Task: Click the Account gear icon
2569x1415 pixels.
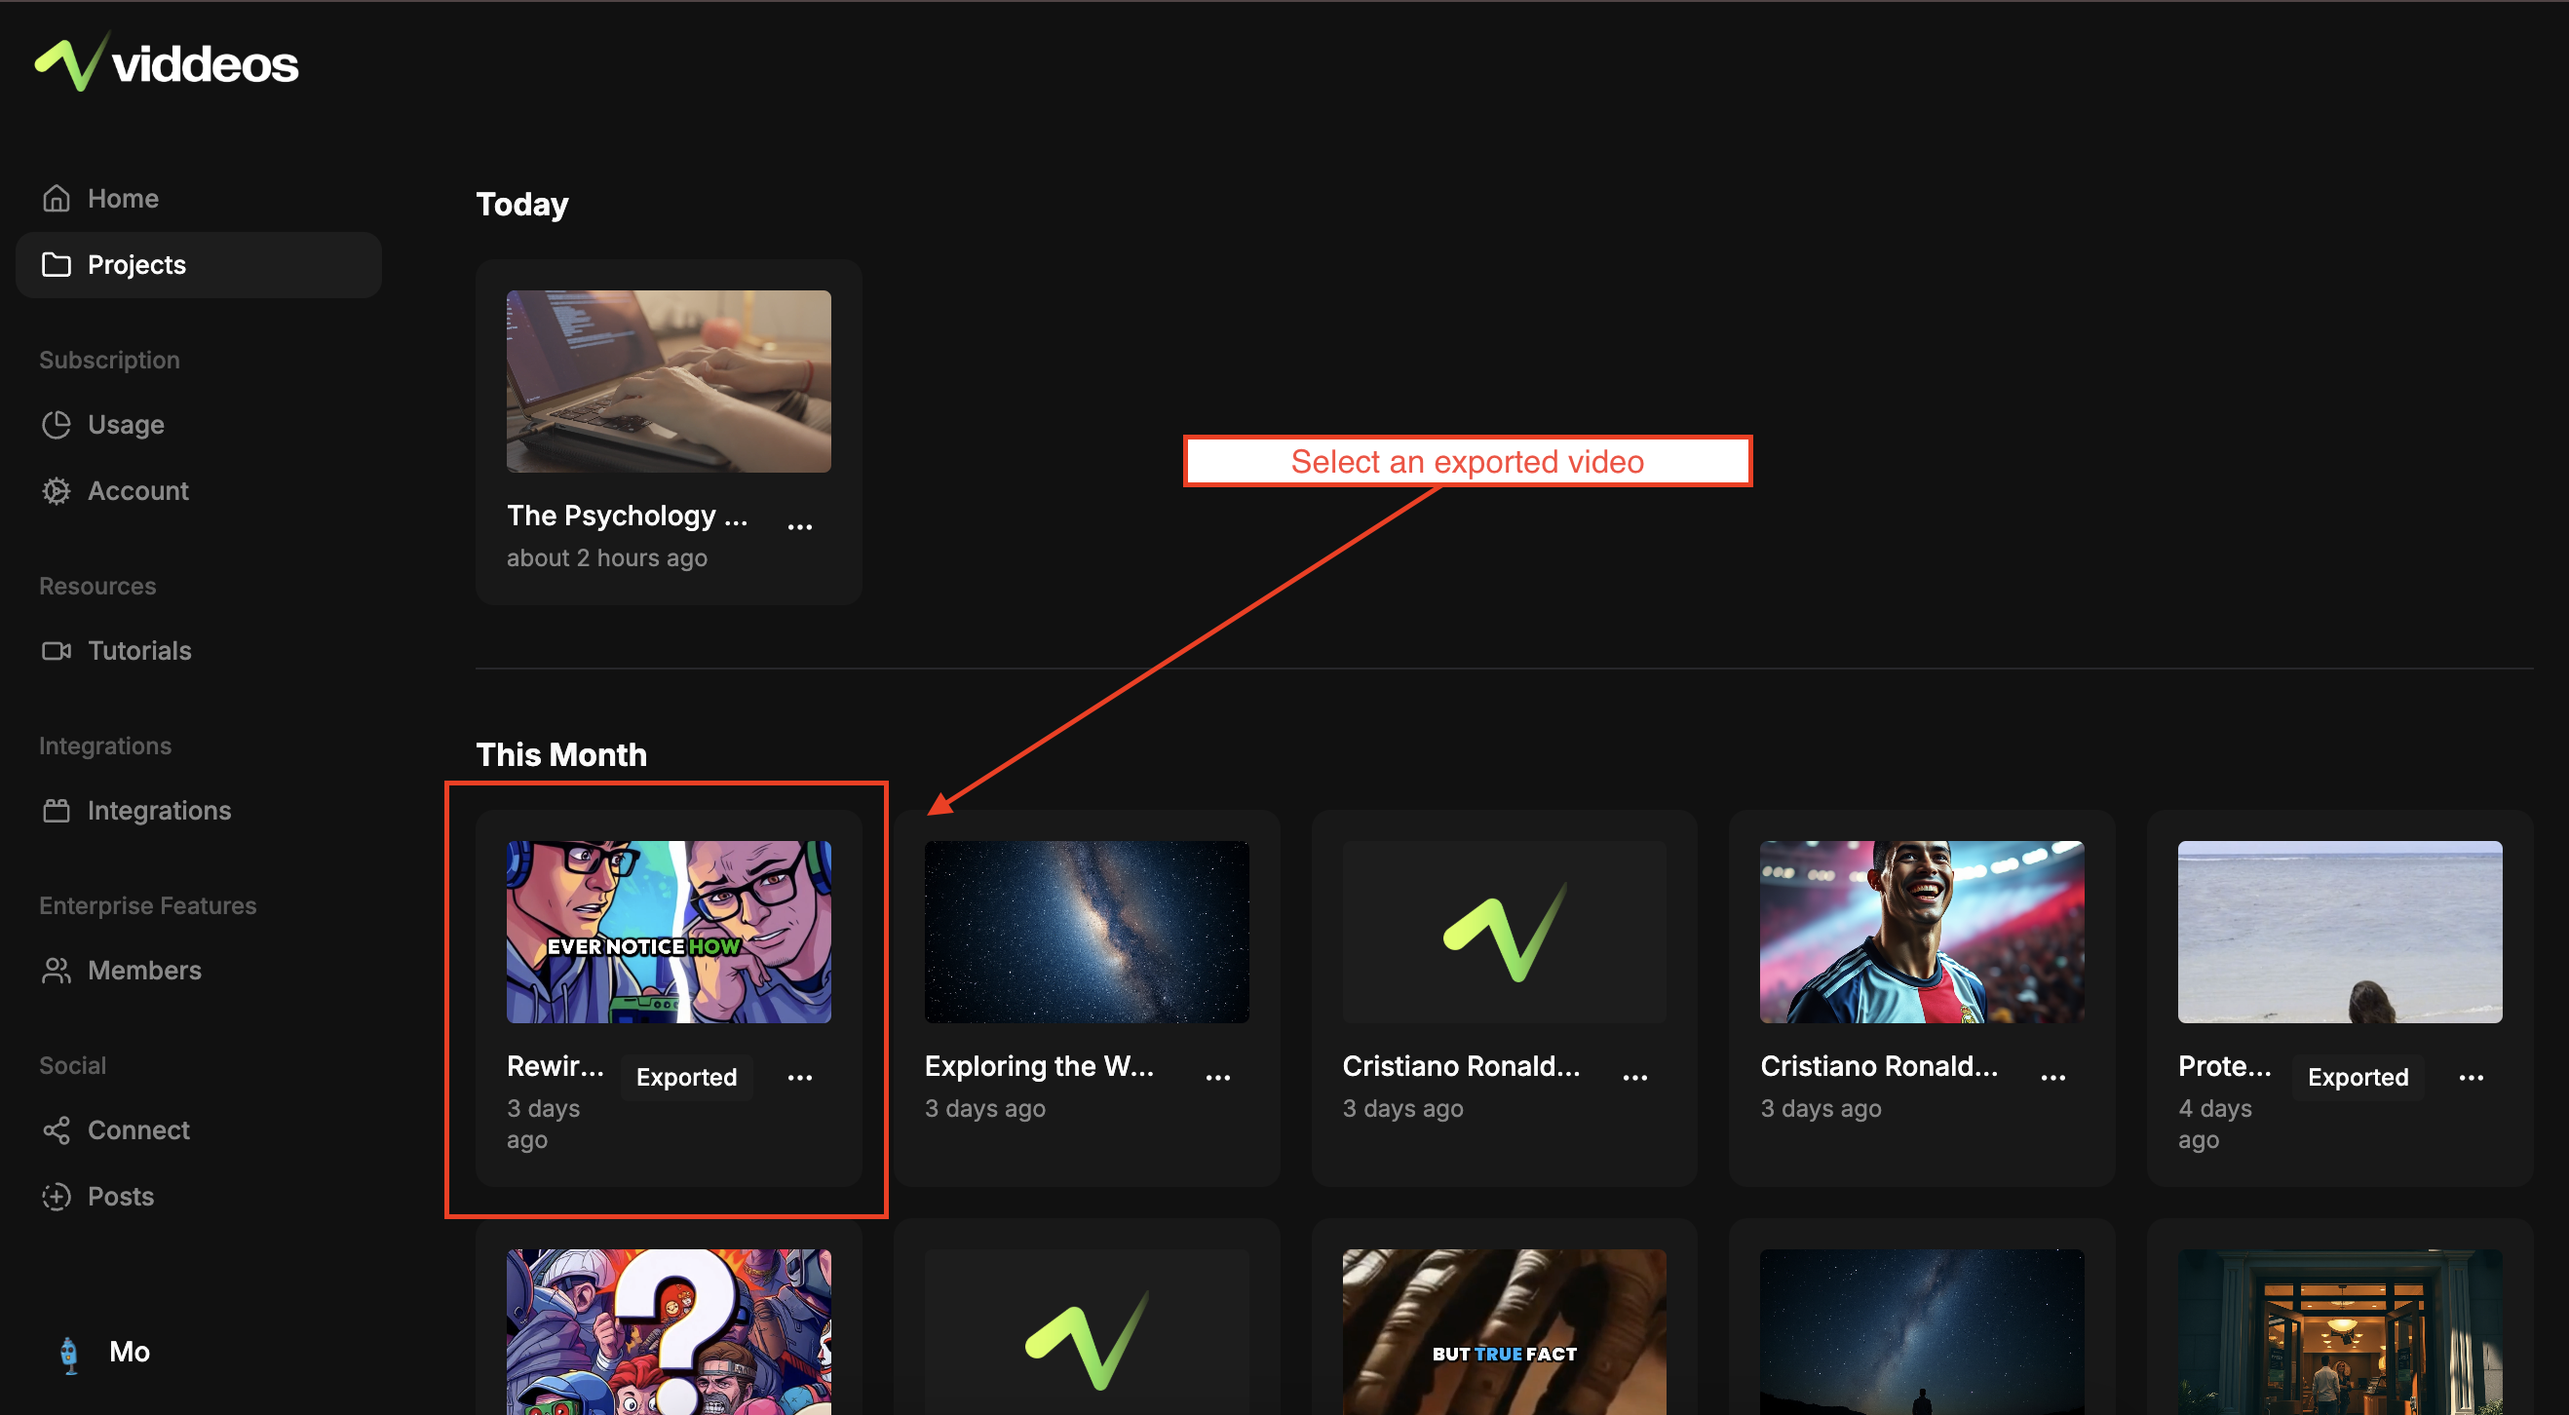Action: pos(57,490)
